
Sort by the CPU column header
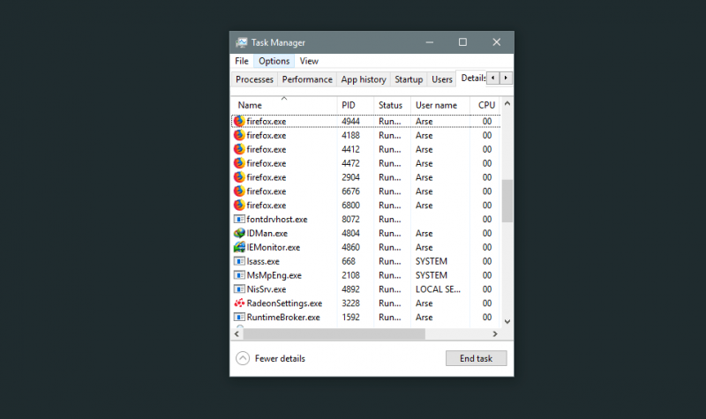pyautogui.click(x=486, y=105)
